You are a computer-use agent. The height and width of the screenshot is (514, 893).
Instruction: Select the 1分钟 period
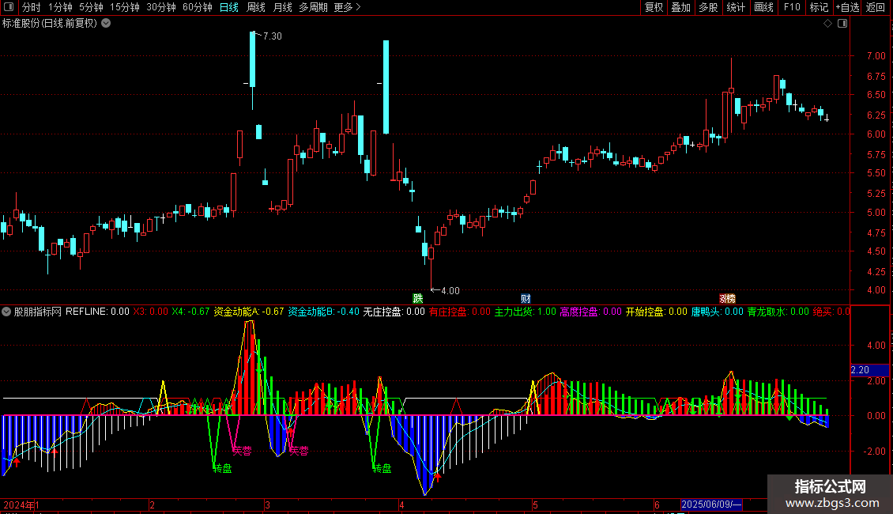[60, 7]
